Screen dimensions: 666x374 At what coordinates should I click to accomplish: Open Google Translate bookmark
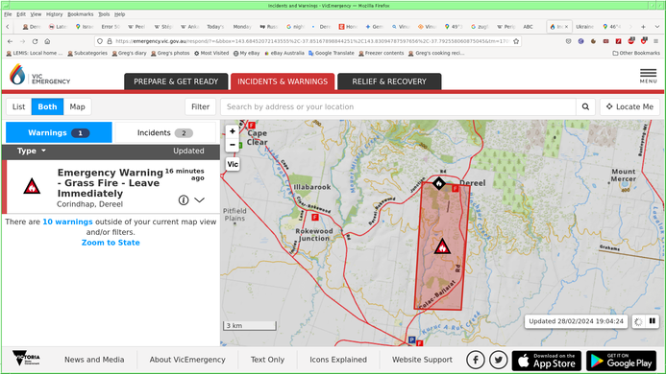pos(332,53)
